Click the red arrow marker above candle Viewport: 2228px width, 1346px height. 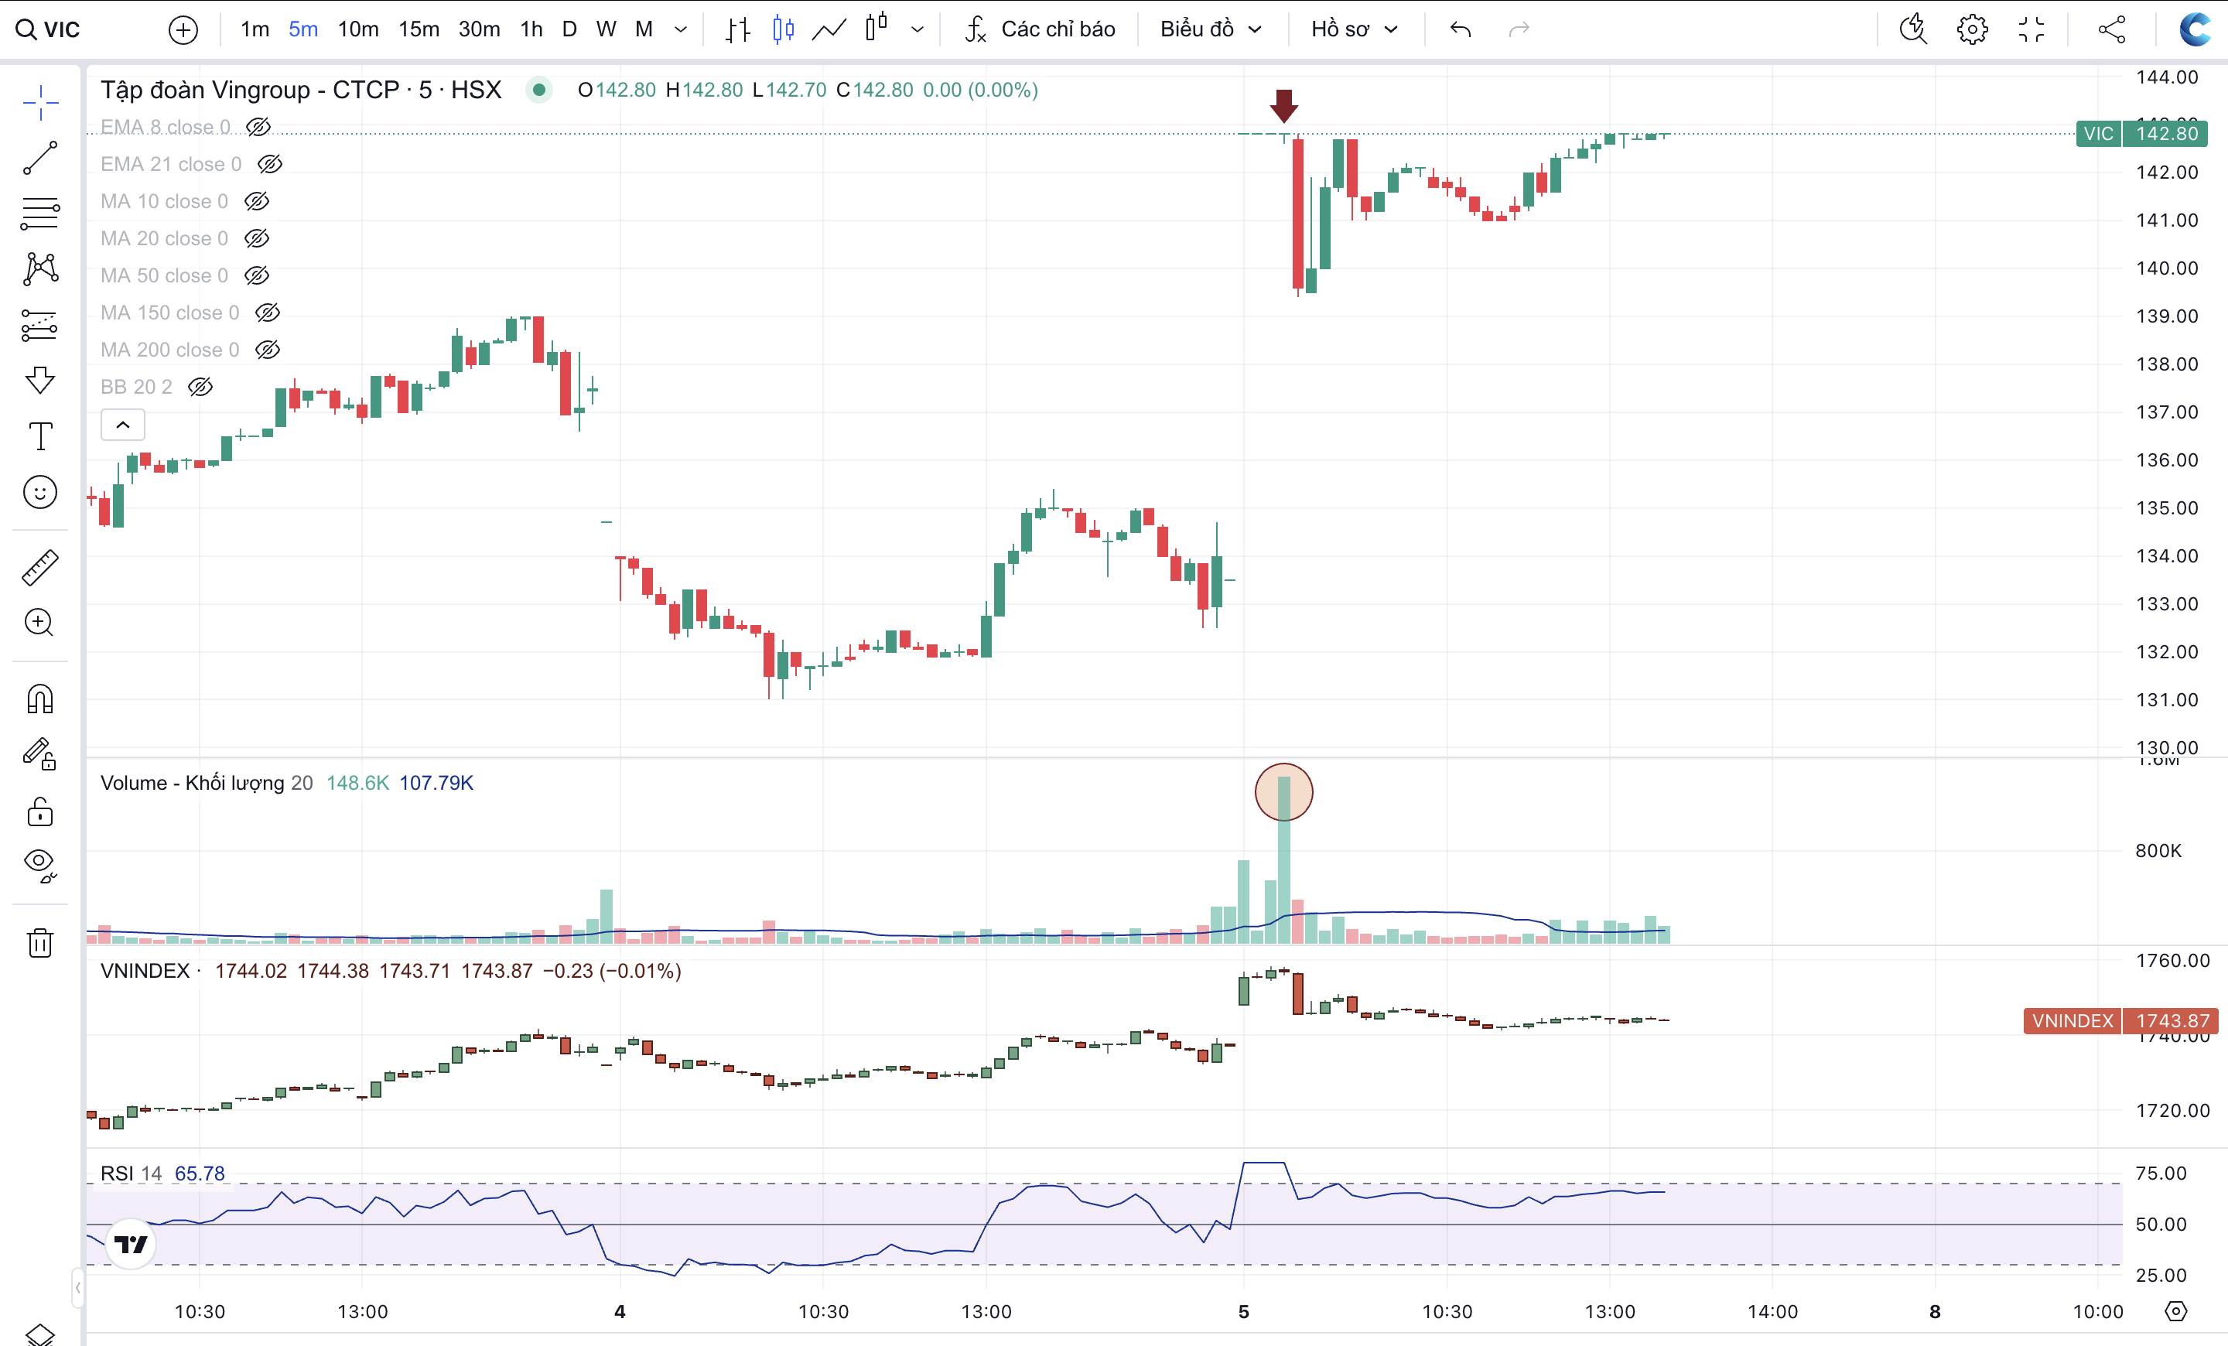coord(1283,105)
